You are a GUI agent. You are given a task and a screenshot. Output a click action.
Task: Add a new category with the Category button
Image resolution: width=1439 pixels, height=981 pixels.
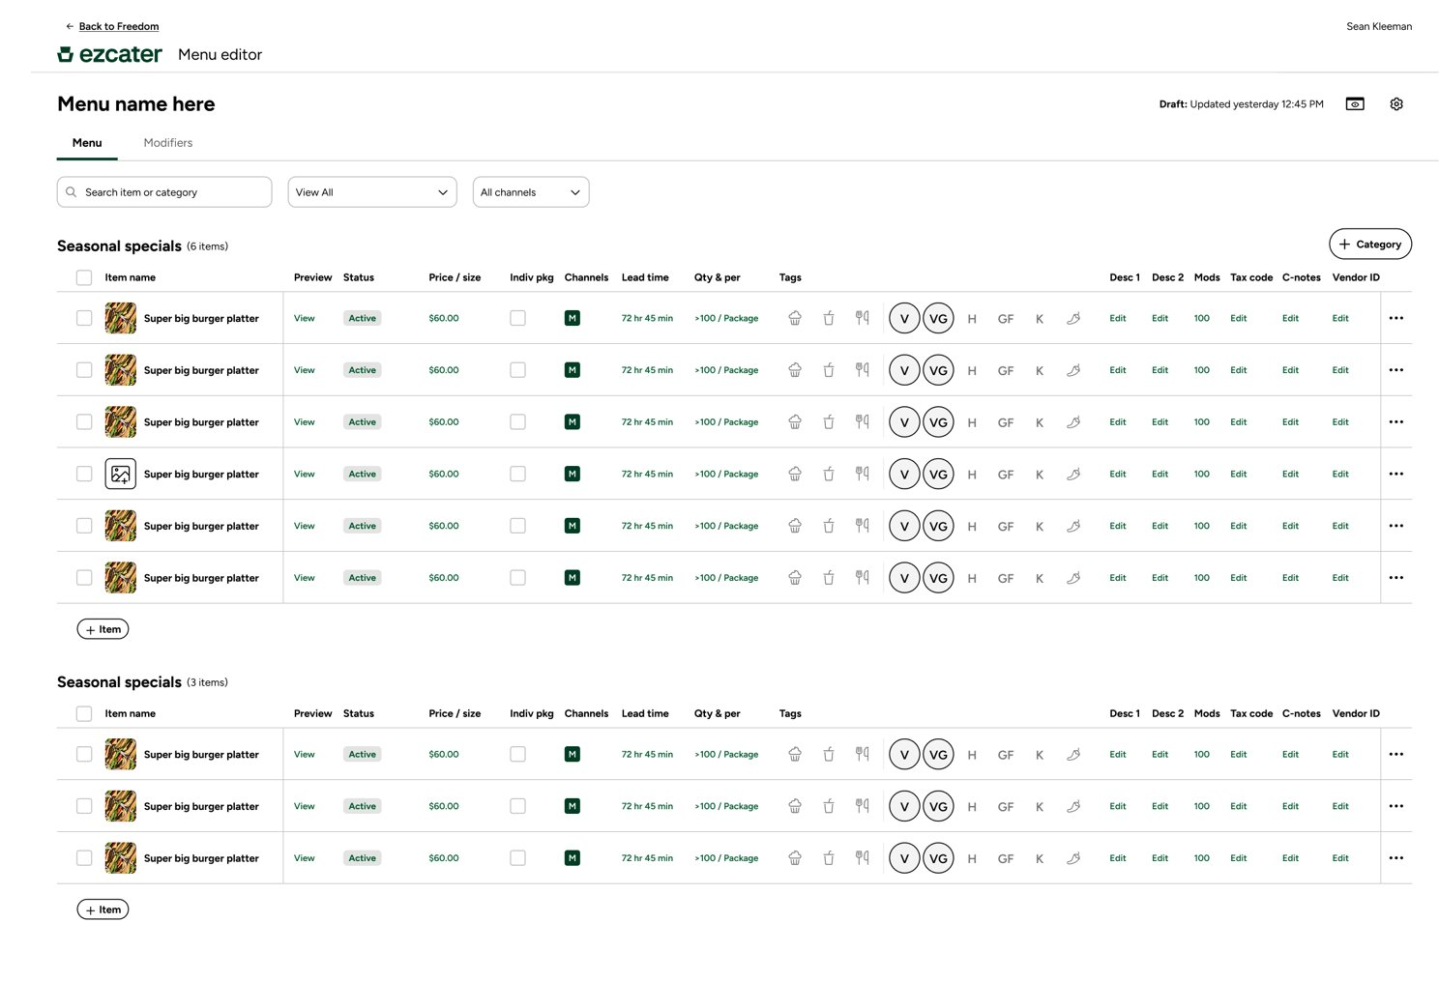[x=1370, y=245]
